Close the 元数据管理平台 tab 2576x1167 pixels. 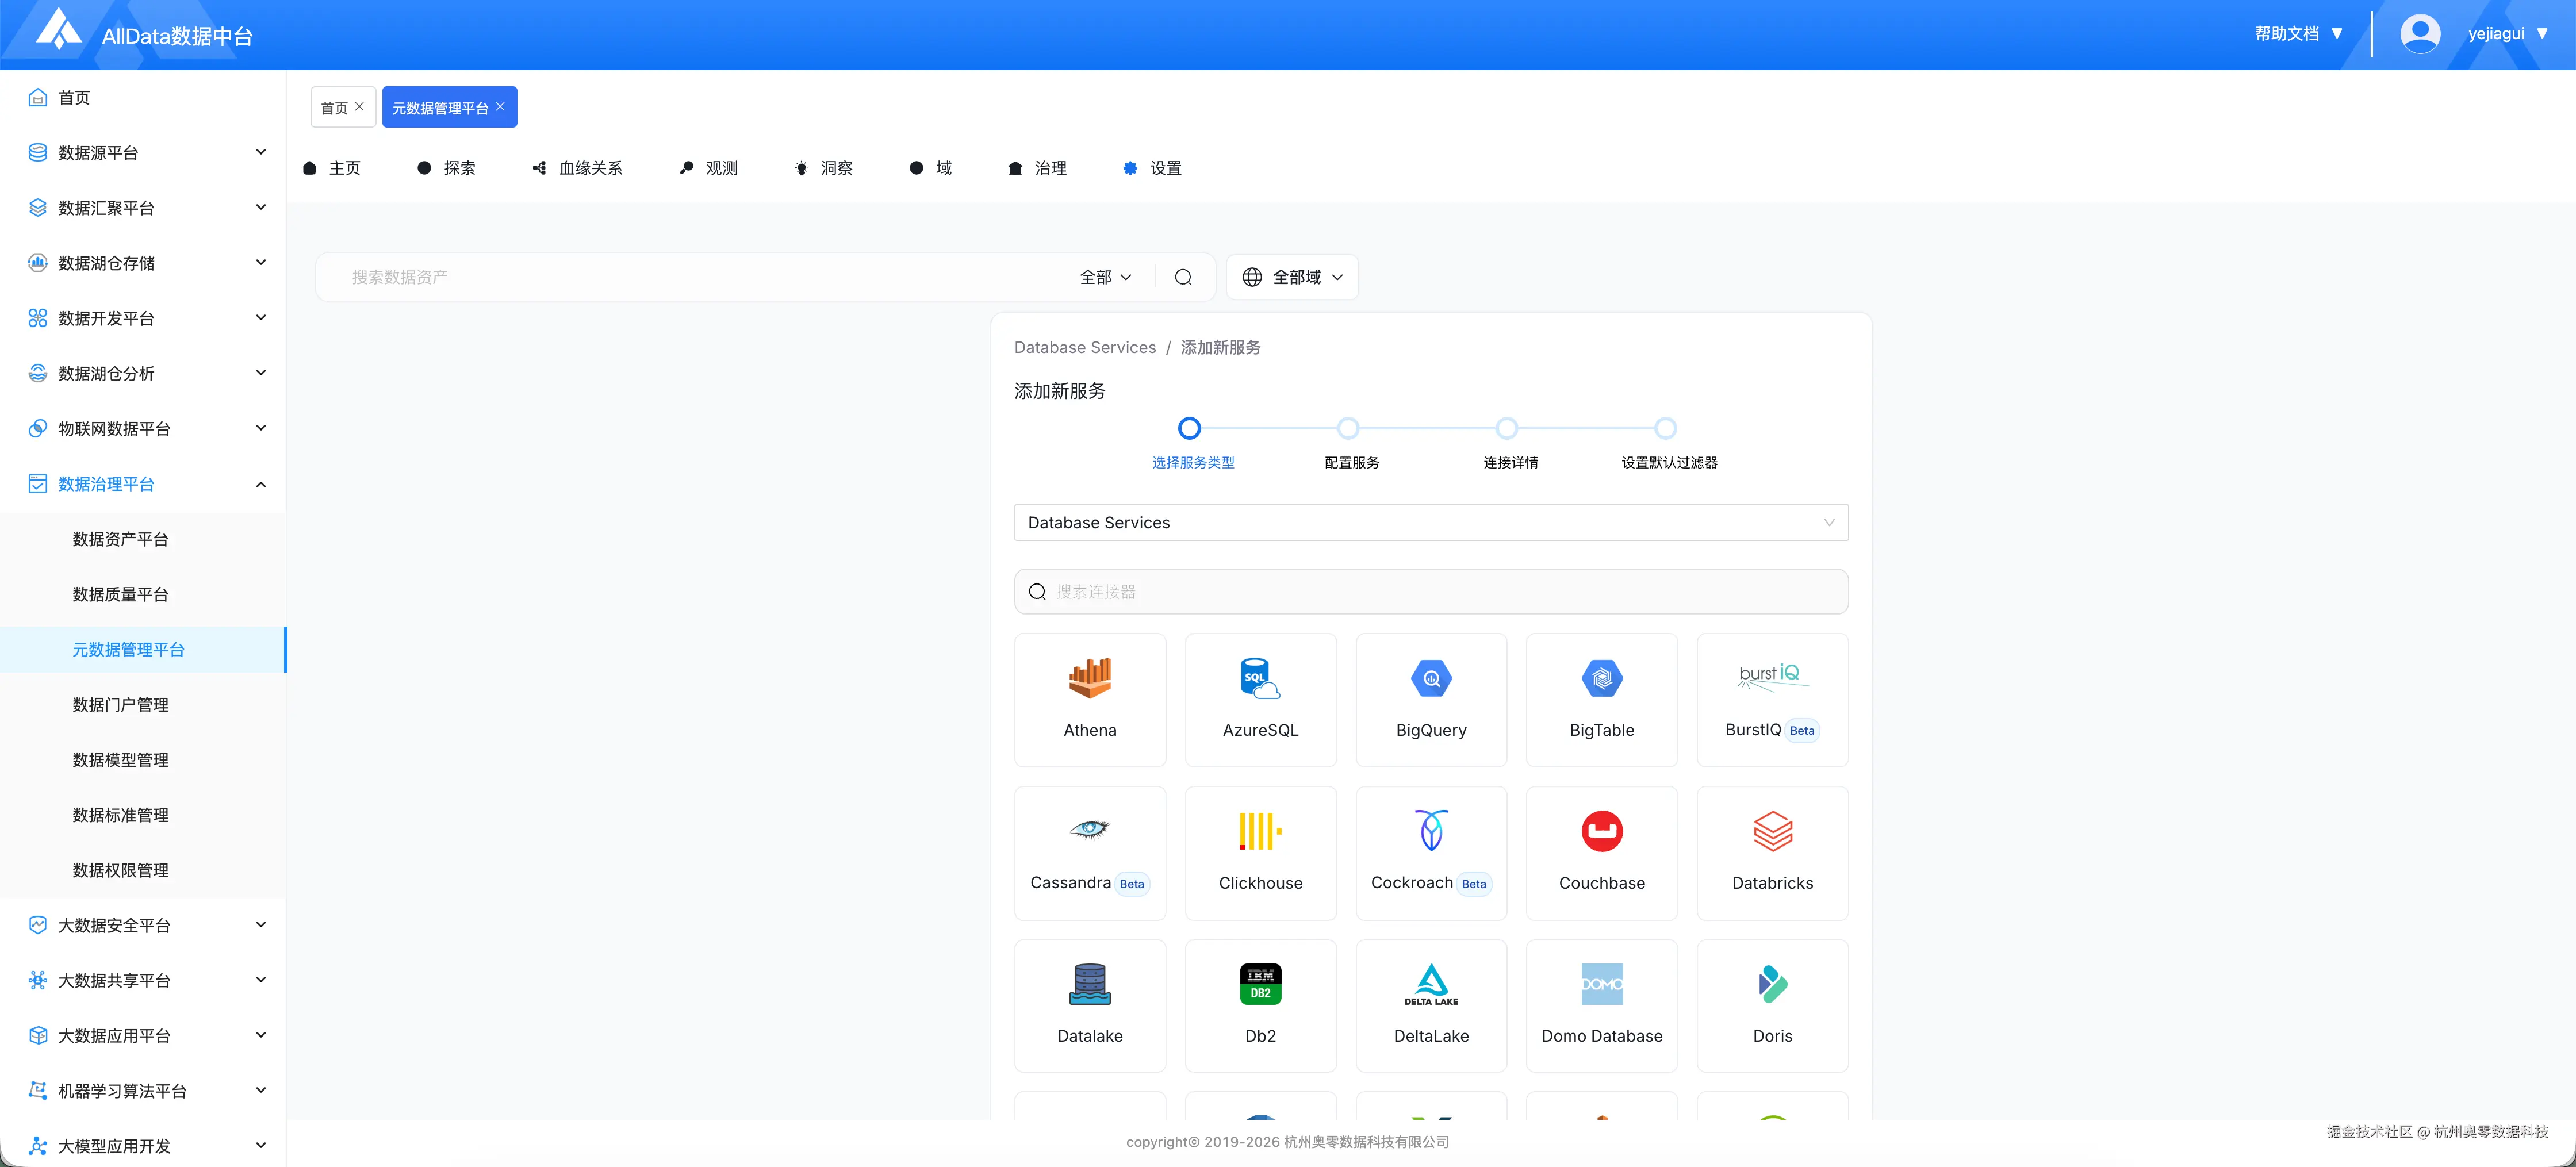500,107
